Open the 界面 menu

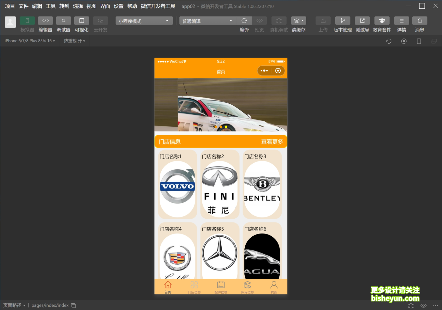(105, 6)
